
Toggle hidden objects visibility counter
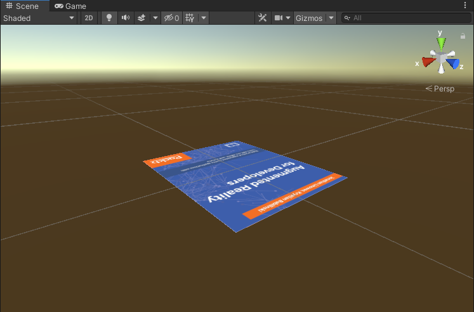(172, 18)
